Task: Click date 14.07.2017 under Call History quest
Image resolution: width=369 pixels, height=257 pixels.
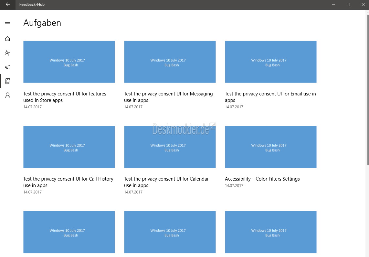Action: click(33, 192)
